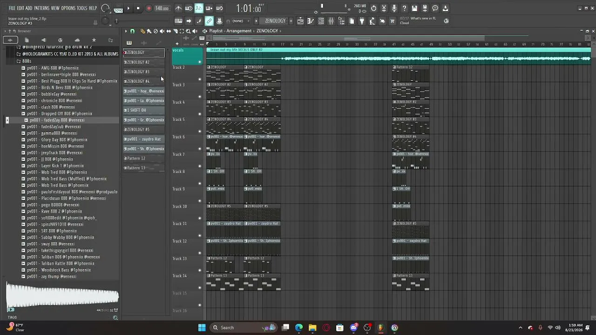Select the Mute tool in the Playlist
This screenshot has width=596, height=335.
click(x=162, y=31)
